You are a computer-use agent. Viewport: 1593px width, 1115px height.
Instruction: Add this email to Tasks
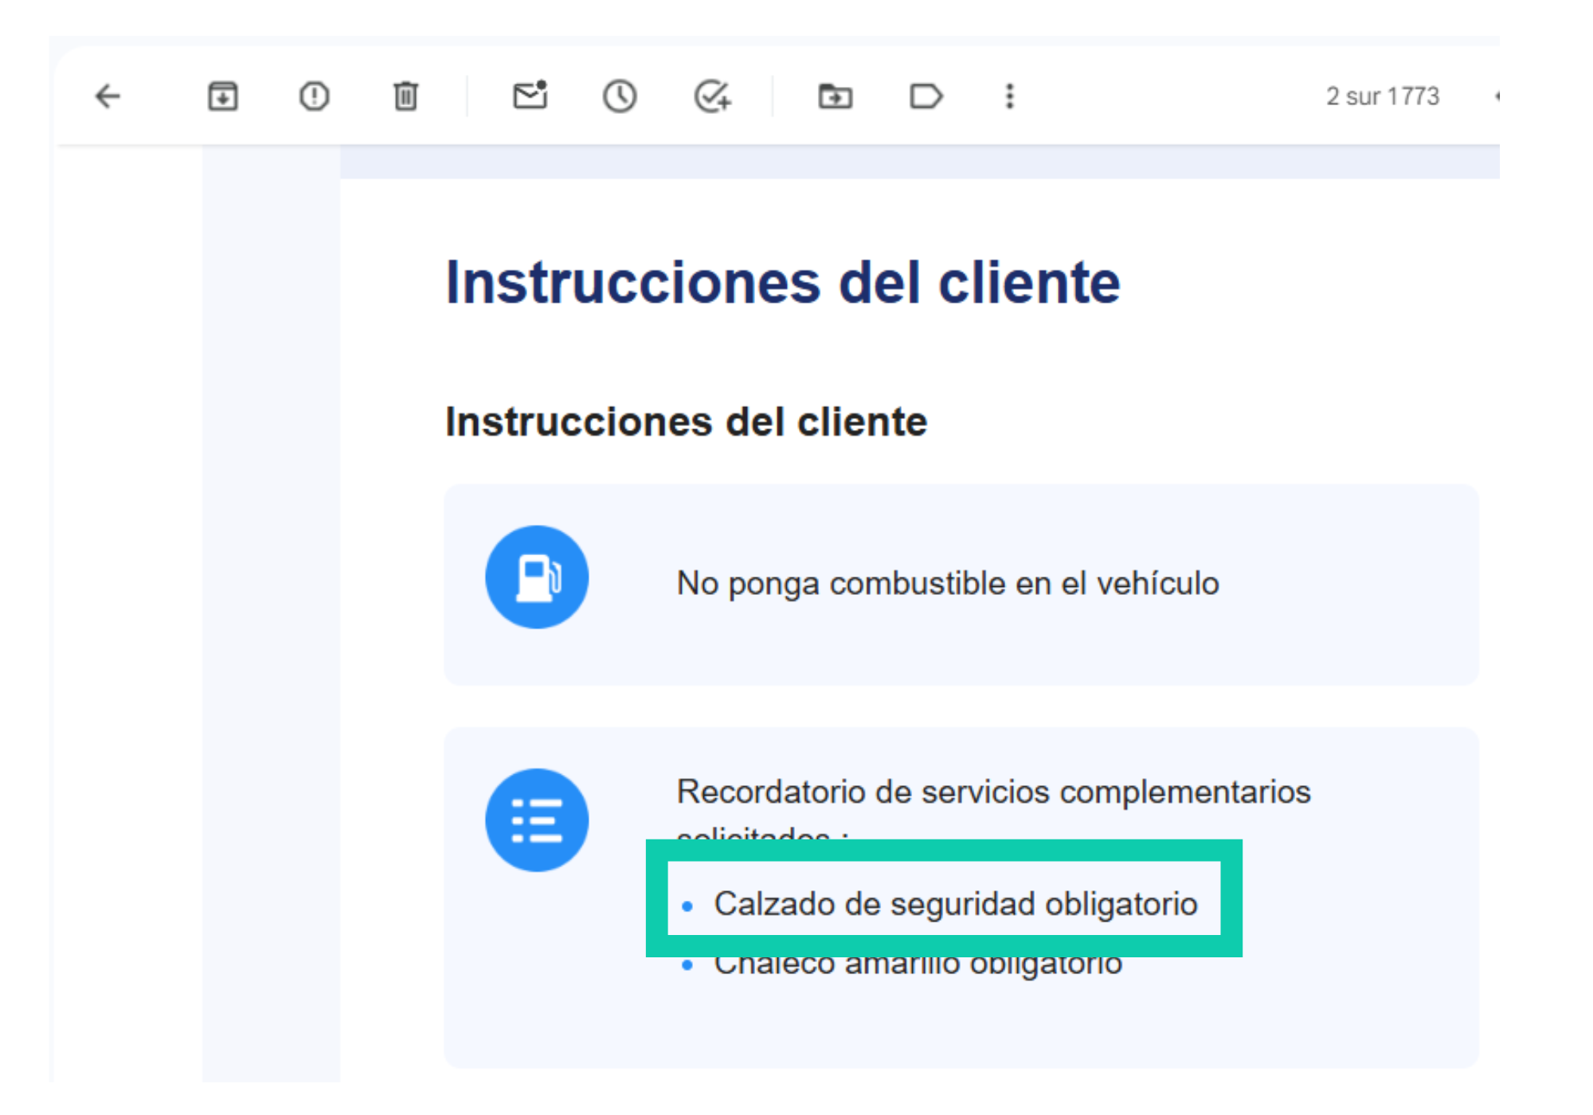(712, 96)
